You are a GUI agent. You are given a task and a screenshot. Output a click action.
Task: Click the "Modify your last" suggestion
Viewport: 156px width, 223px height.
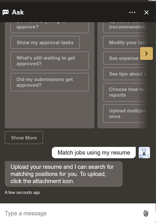coord(126,43)
